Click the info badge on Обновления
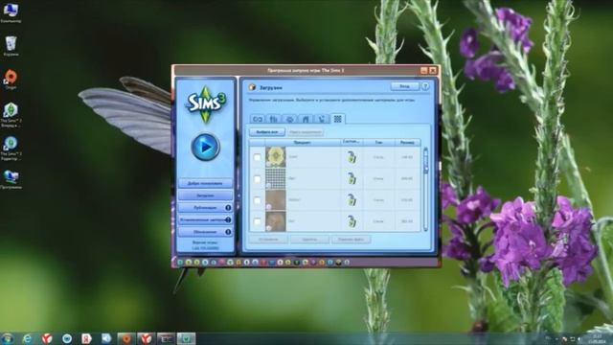Viewport: 613px width, 345px height. [x=228, y=232]
